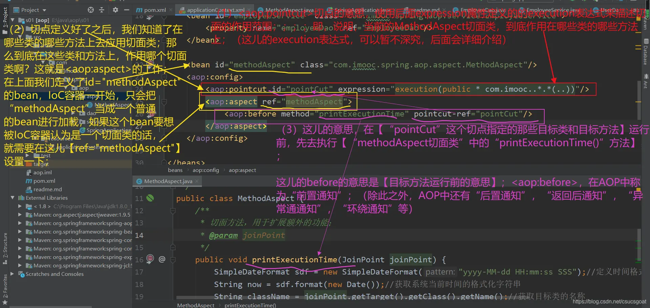Expand the Maven spring-jcl library node

pos(20,265)
